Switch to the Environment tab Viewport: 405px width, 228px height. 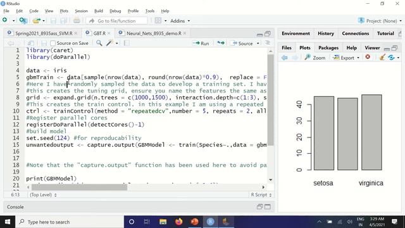tap(296, 34)
